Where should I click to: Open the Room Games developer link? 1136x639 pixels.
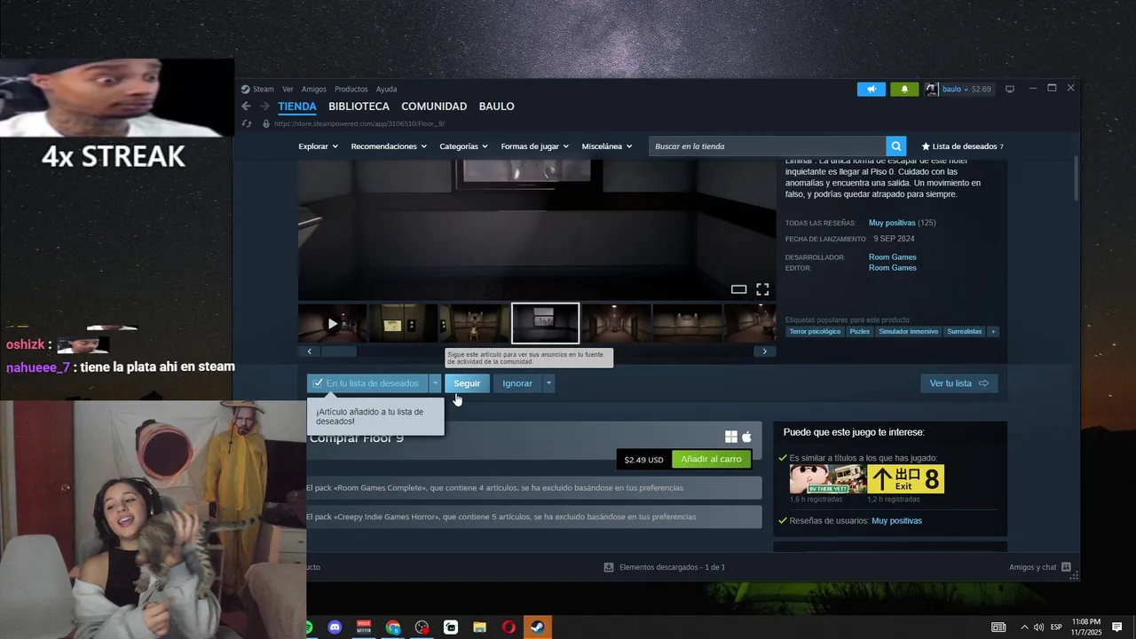click(892, 257)
